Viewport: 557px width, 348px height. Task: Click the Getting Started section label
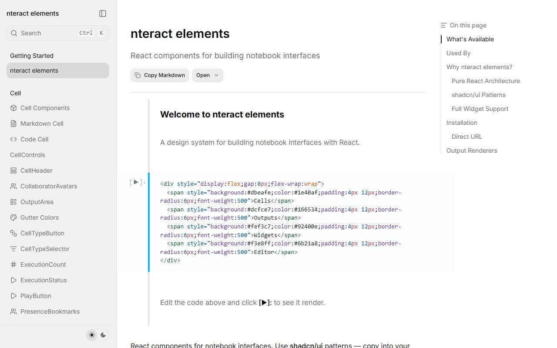[x=32, y=56]
